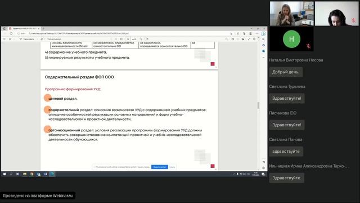Close the Презентация ФОП СОО tab
Viewport: 360px width, 203px height.
(39, 29)
